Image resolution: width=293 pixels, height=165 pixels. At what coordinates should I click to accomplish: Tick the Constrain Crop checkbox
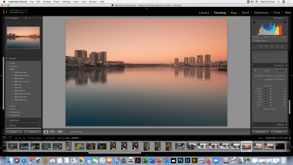click(261, 109)
